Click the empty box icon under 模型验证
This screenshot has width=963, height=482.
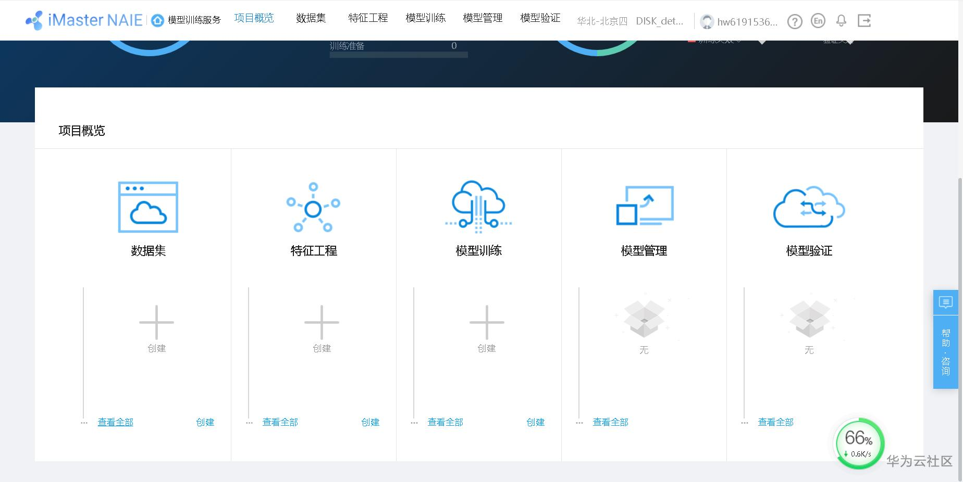pyautogui.click(x=809, y=319)
